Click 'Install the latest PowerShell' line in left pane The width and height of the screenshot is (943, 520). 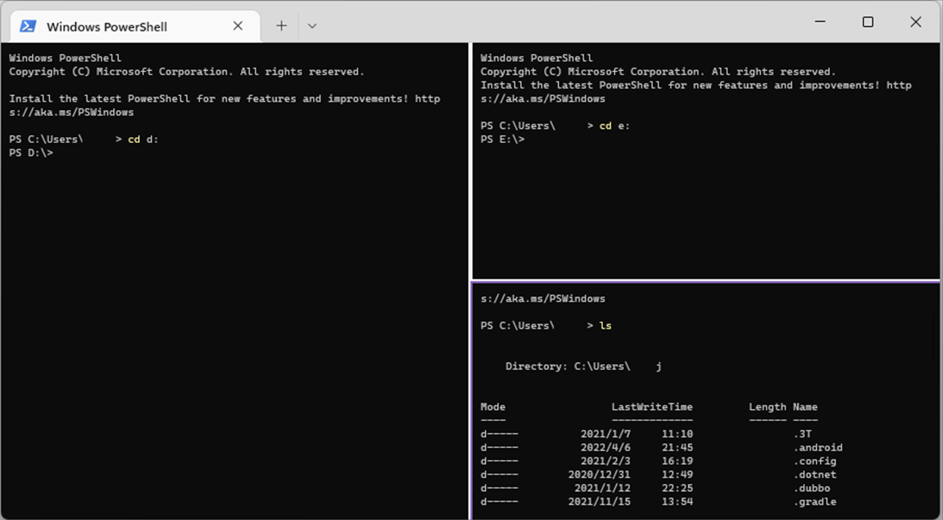click(225, 99)
